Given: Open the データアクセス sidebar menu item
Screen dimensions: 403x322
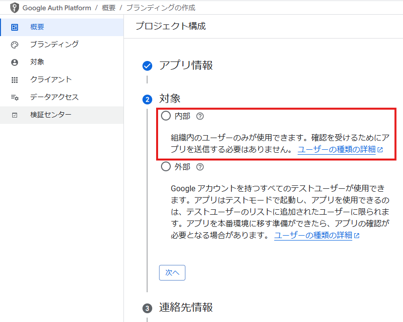Looking at the screenshot, I should tap(61, 98).
